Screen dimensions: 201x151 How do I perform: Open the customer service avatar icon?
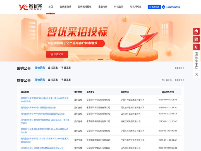tap(196, 31)
